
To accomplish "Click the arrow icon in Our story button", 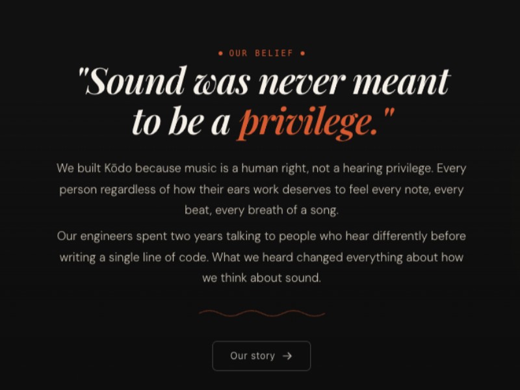I will pyautogui.click(x=287, y=356).
